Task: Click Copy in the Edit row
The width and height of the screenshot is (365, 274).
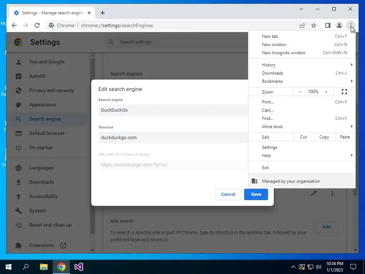Action: 324,137
